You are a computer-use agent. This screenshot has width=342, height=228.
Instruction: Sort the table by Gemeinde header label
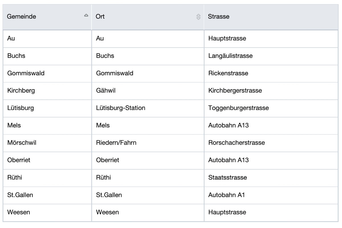(22, 17)
